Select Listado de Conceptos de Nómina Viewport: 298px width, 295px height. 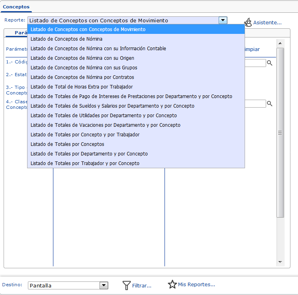tap(67, 39)
